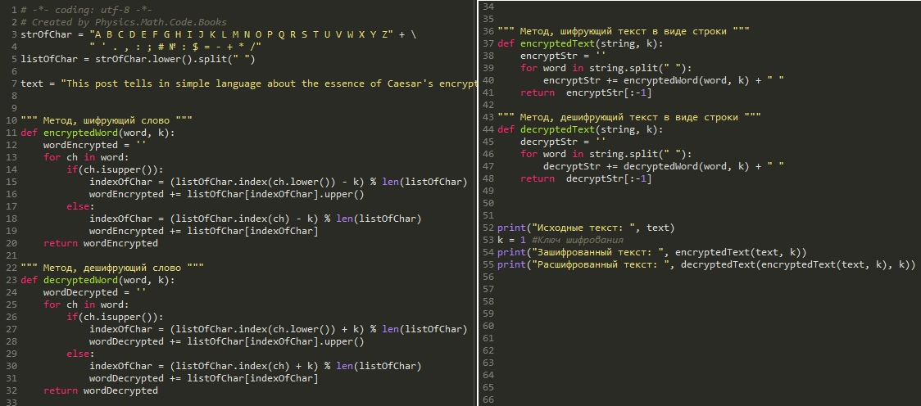Click 'return wordDecrypted' on line 32

pyautogui.click(x=101, y=390)
